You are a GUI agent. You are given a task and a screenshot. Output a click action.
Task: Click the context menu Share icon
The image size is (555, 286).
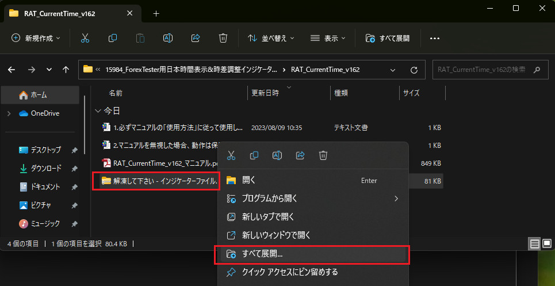[300, 155]
